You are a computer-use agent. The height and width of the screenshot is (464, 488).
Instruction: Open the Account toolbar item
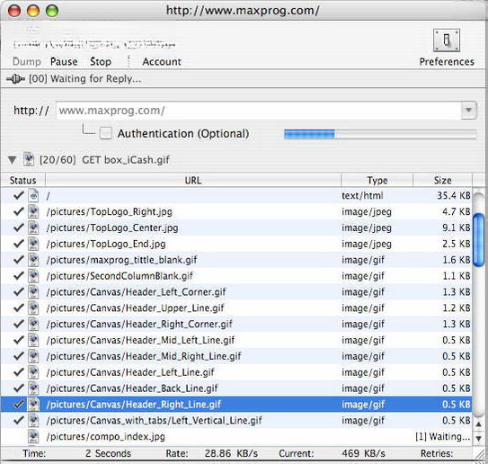(x=162, y=61)
